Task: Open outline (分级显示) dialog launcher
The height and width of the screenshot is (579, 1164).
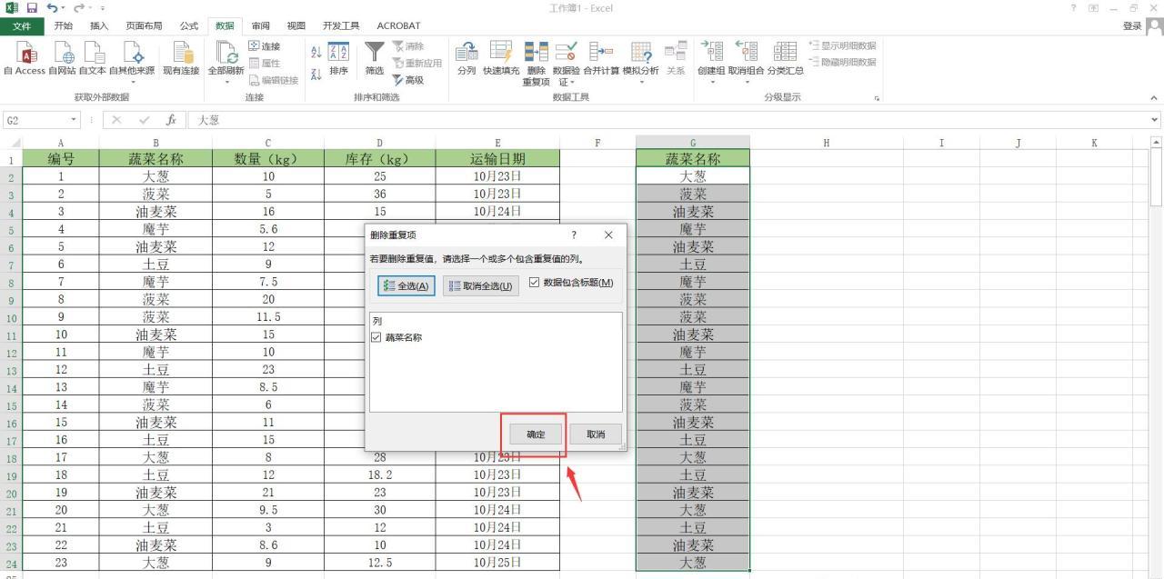Action: coord(877,98)
